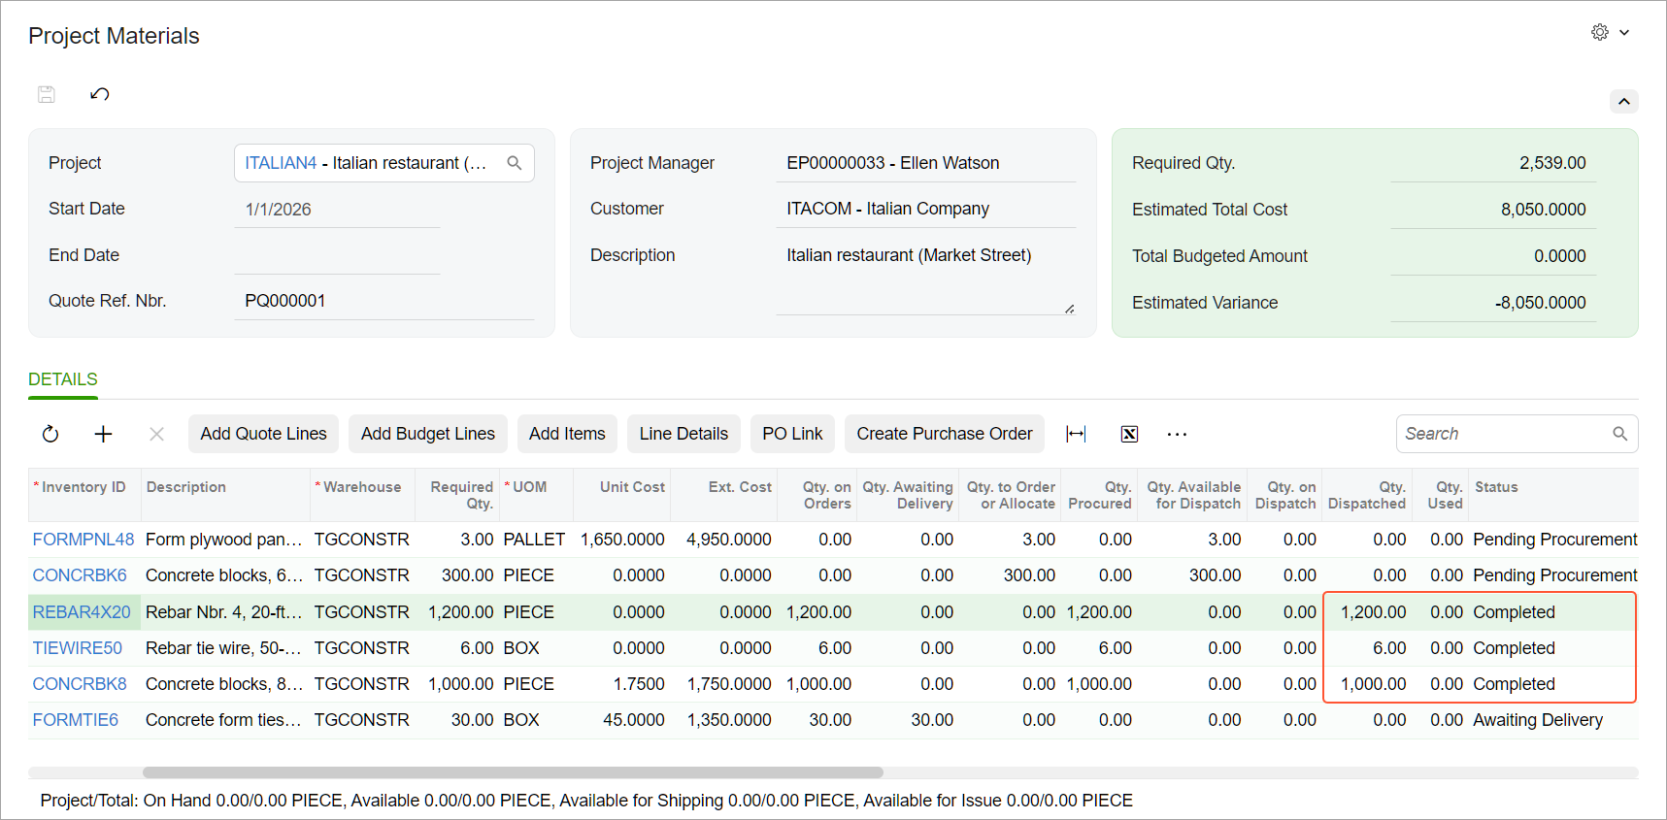Click Add Quote Lines button
1667x820 pixels.
click(x=263, y=434)
